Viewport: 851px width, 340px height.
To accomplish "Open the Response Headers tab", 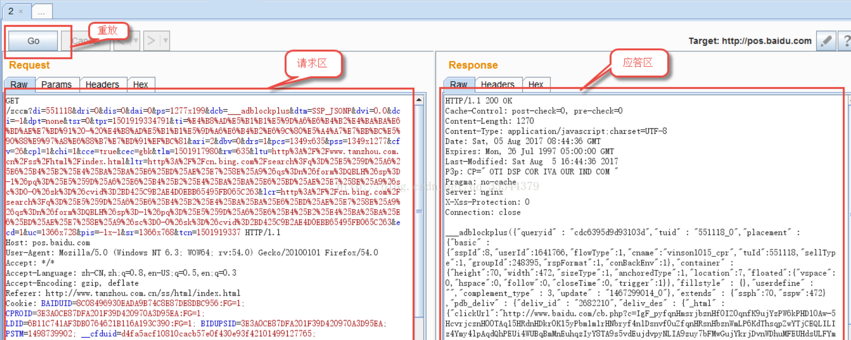I will tap(498, 84).
